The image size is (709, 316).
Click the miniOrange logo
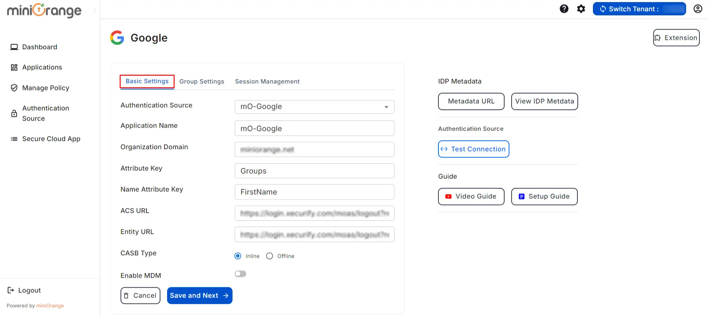[44, 10]
